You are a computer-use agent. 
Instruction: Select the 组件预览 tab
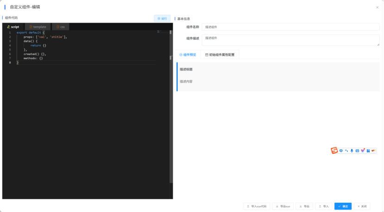(x=188, y=55)
